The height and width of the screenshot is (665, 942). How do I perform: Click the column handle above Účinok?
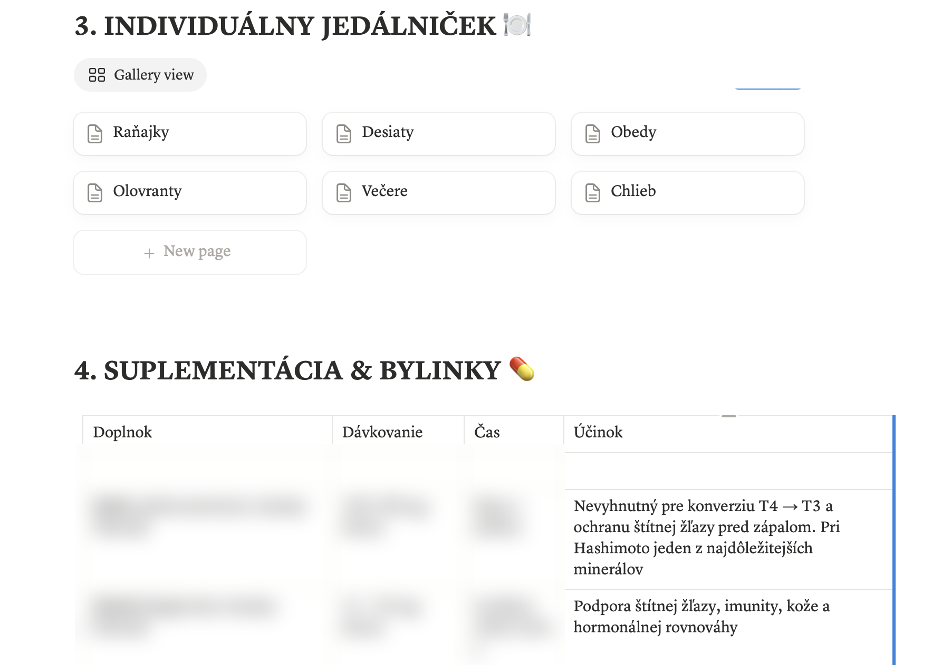pos(728,416)
